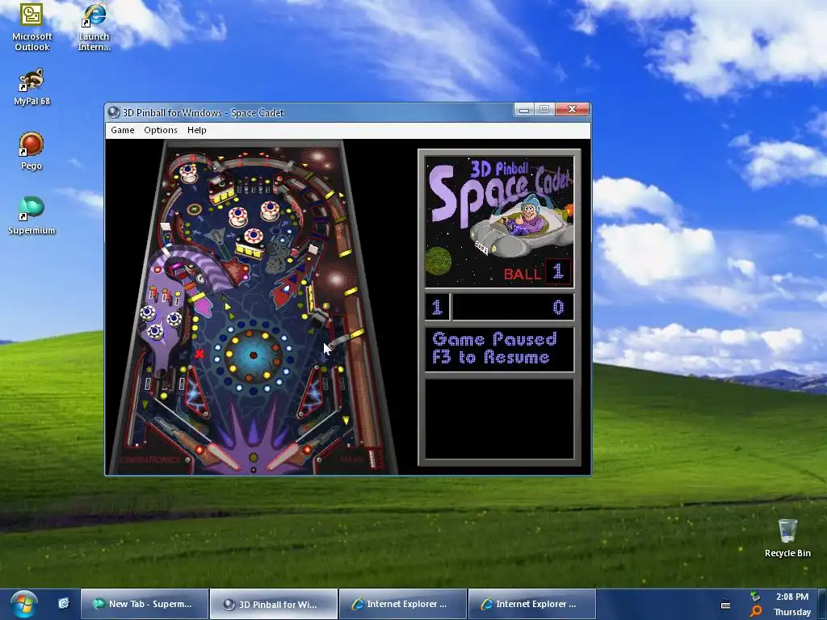Open the Help menu in Pinball

pos(197,130)
